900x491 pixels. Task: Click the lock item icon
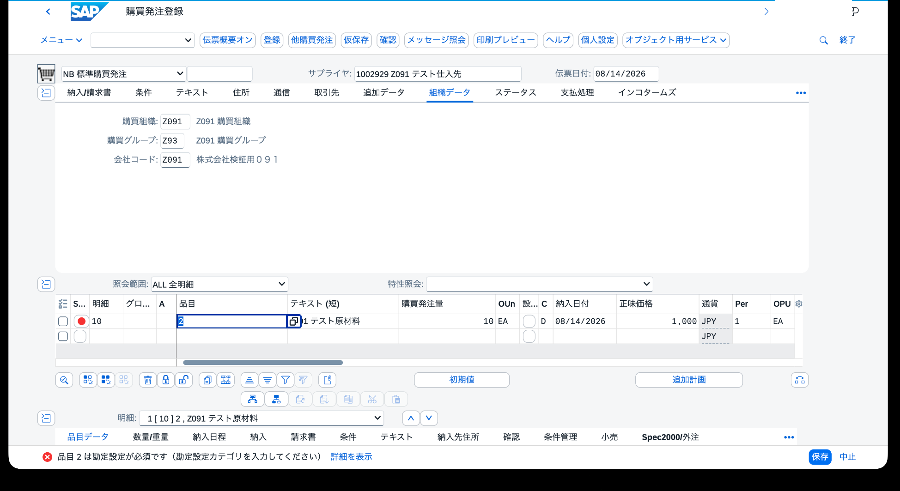[x=166, y=380]
